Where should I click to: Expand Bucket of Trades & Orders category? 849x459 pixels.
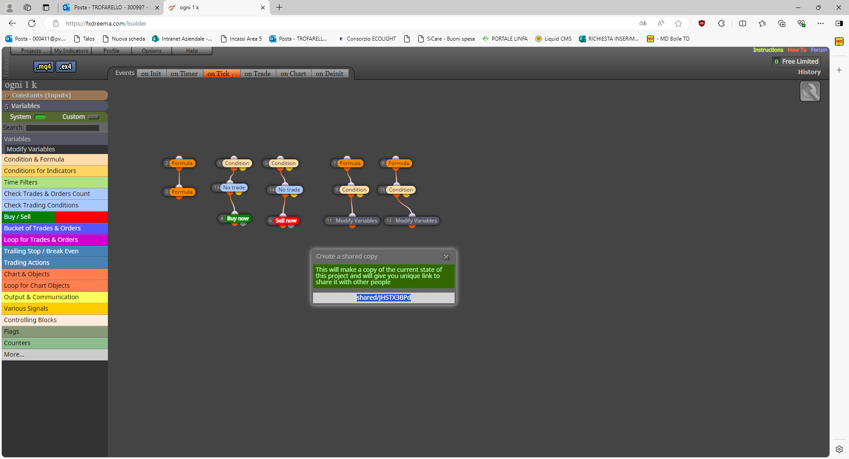(x=55, y=228)
